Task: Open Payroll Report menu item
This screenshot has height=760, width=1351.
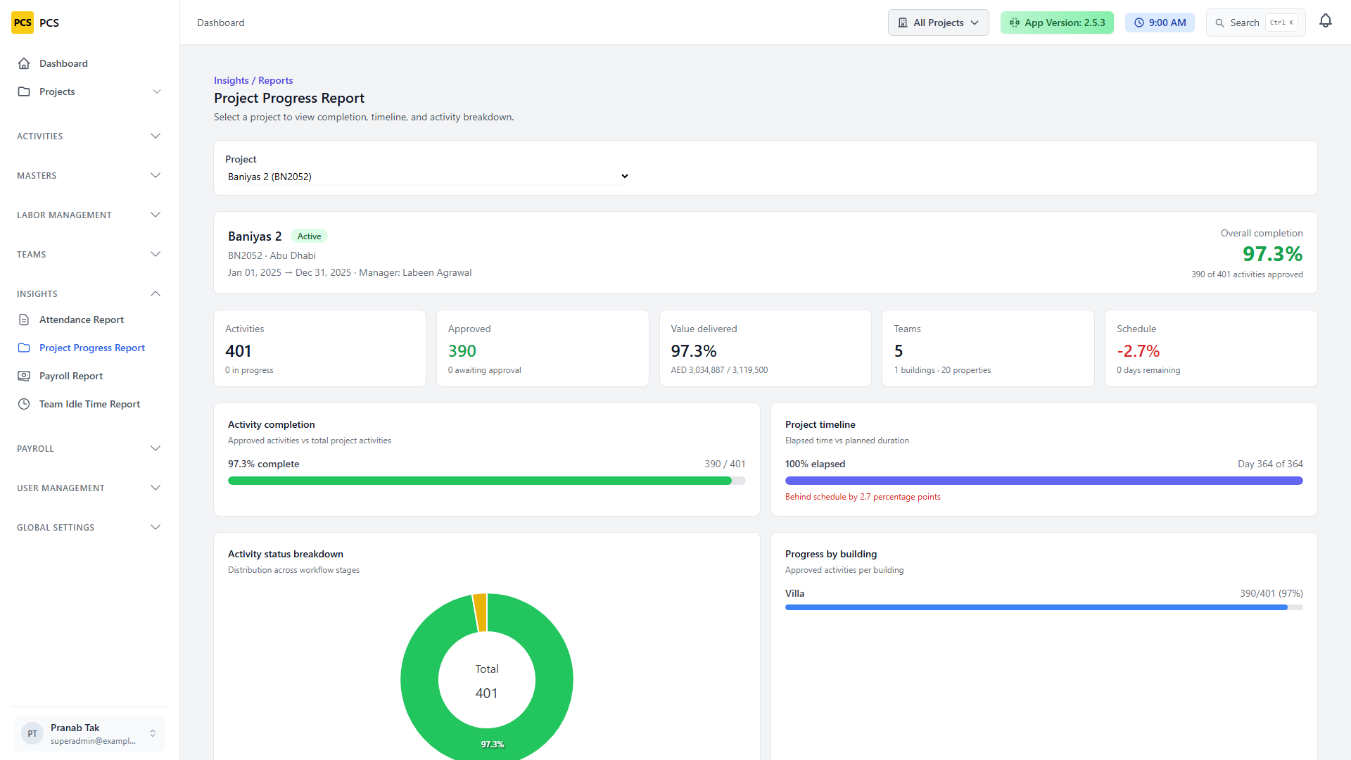Action: [x=89, y=376]
